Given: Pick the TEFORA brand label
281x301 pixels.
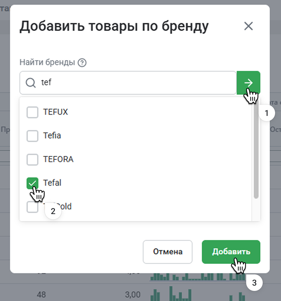Looking at the screenshot, I should [x=58, y=159].
